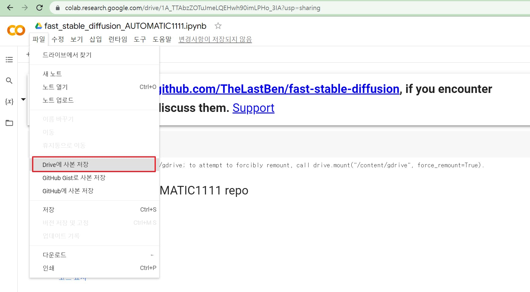
Task: Click the browser back arrow
Action: click(10, 8)
